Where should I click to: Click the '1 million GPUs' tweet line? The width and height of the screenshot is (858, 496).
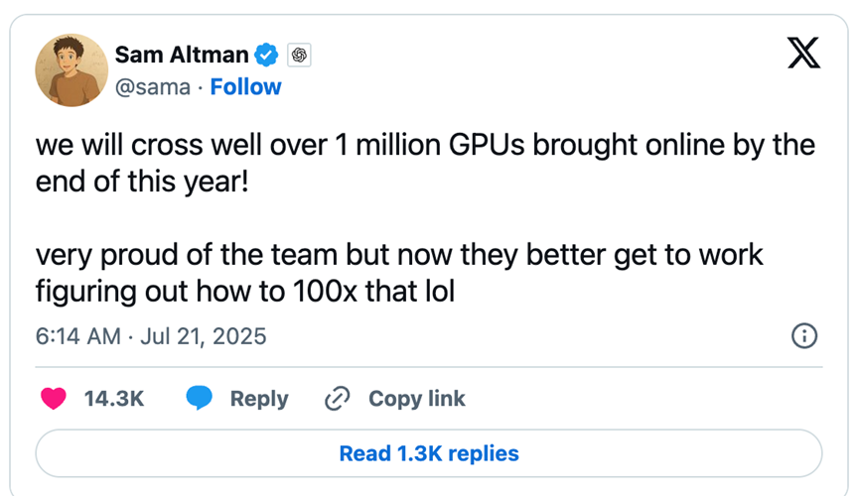[425, 146]
